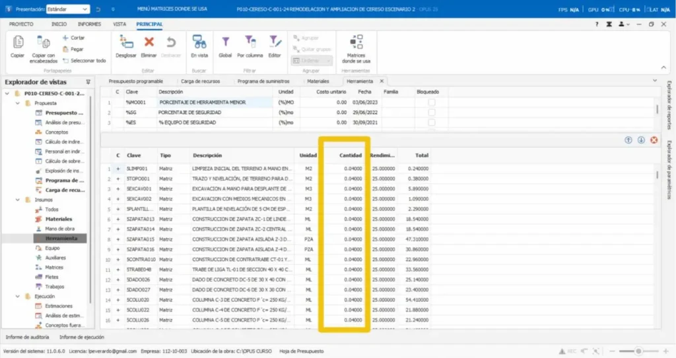Select Mano de obra in tree
The image size is (676, 358).
tap(59, 228)
